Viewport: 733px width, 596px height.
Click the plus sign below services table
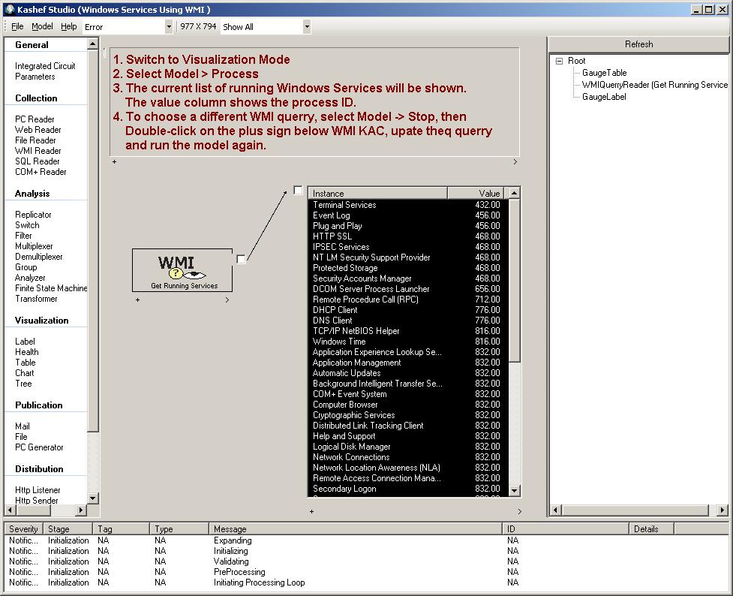[x=312, y=511]
